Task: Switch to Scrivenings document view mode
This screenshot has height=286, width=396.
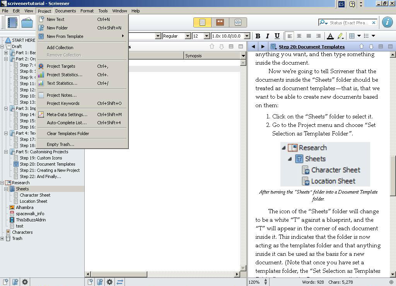Action: (202, 22)
